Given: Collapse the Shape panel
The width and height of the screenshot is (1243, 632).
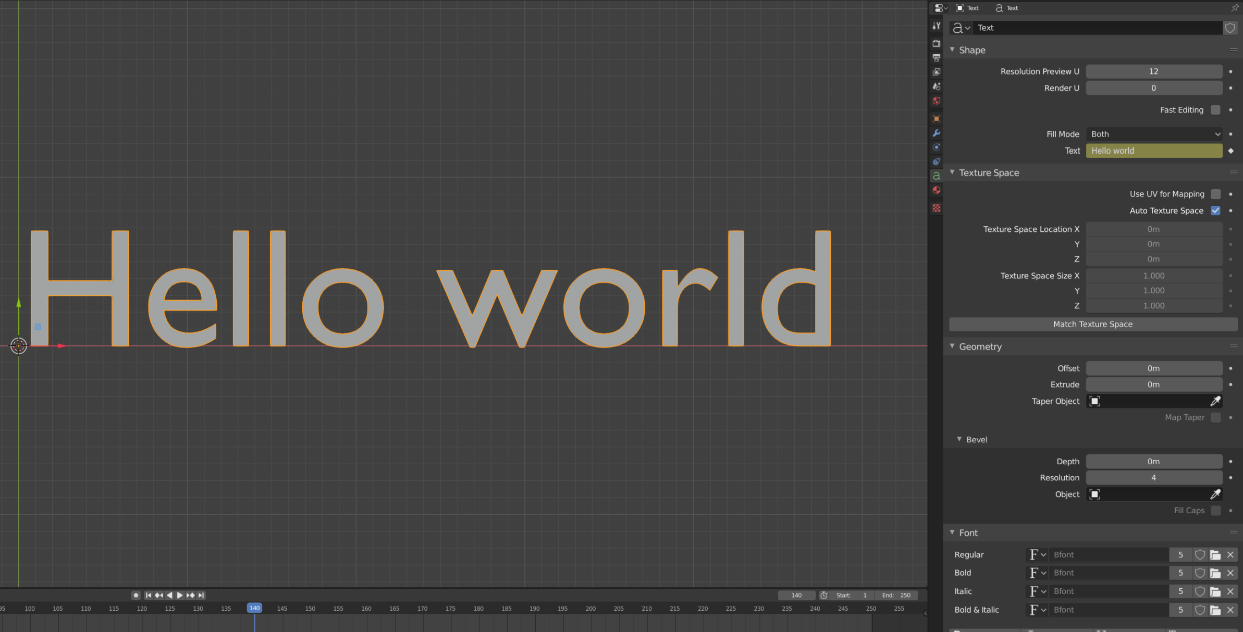Looking at the screenshot, I should 952,49.
